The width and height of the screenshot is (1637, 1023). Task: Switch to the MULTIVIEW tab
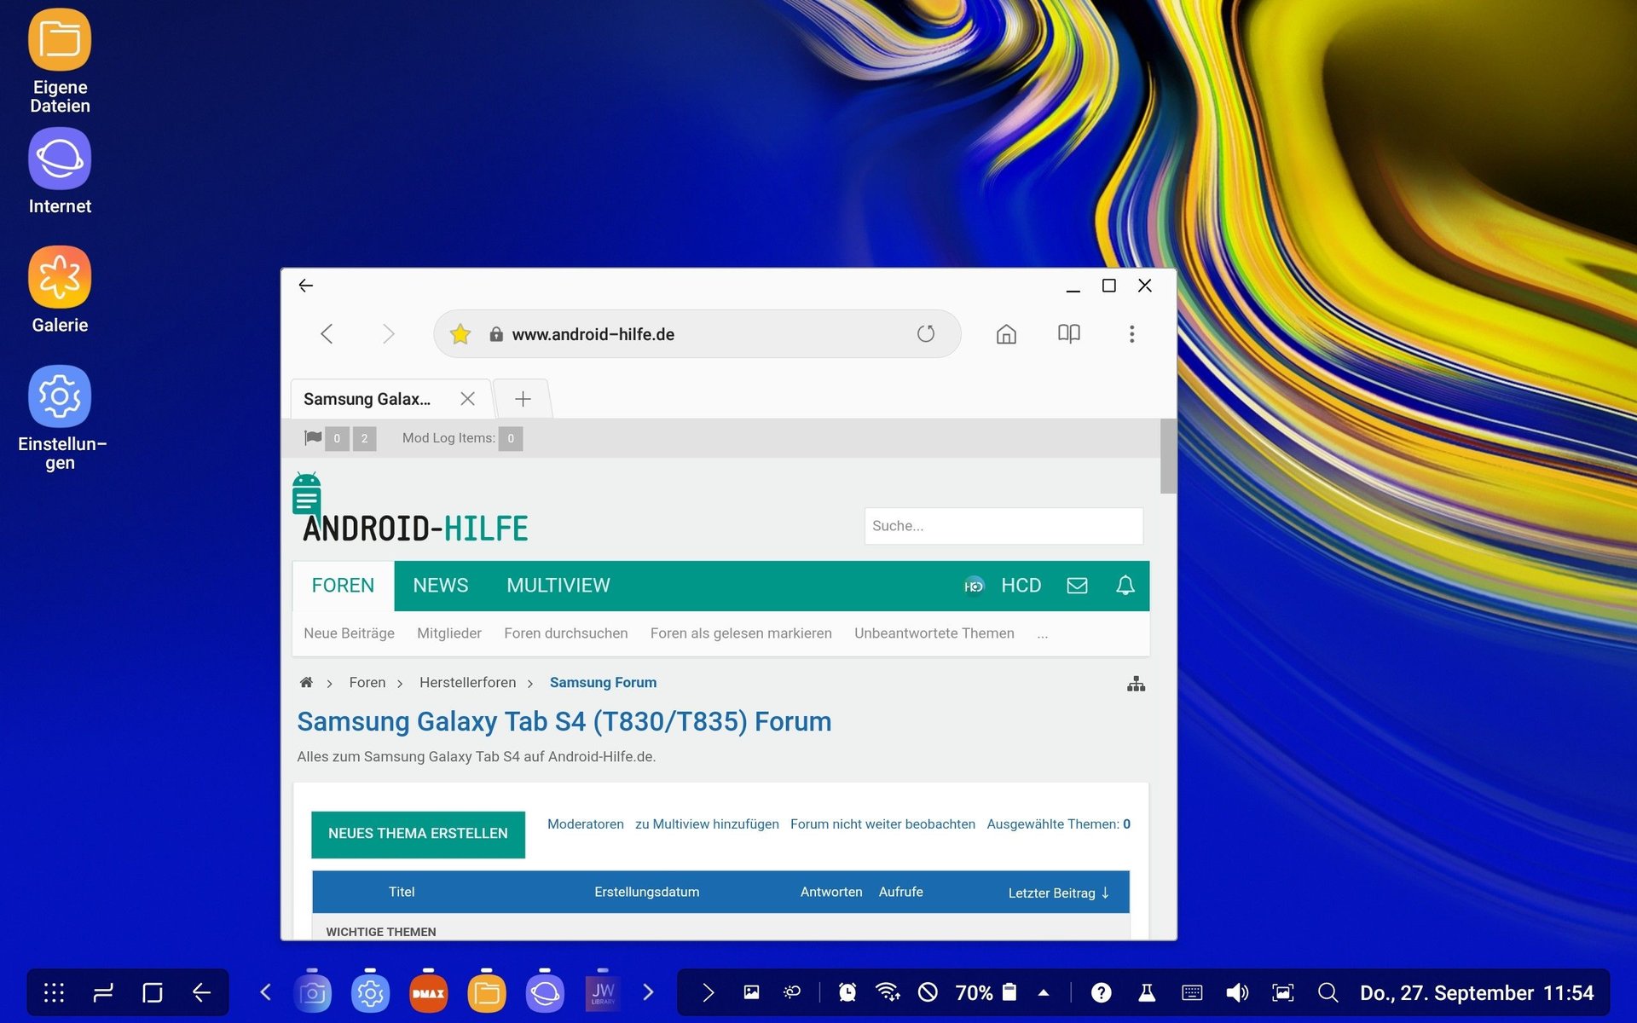tap(558, 586)
